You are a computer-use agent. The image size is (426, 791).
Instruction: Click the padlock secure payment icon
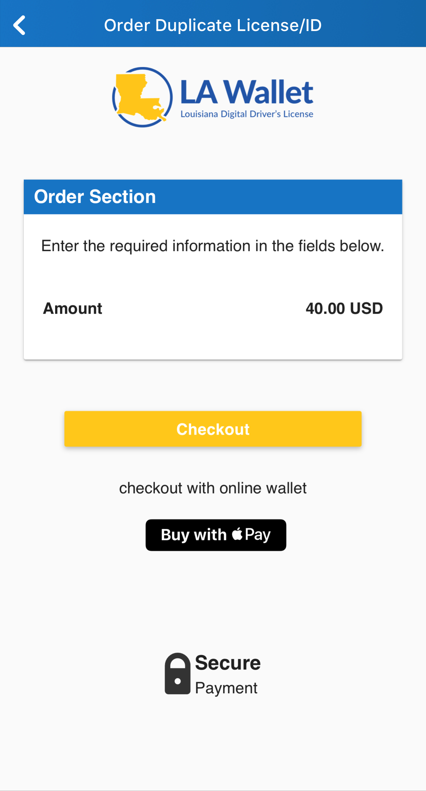tap(177, 673)
